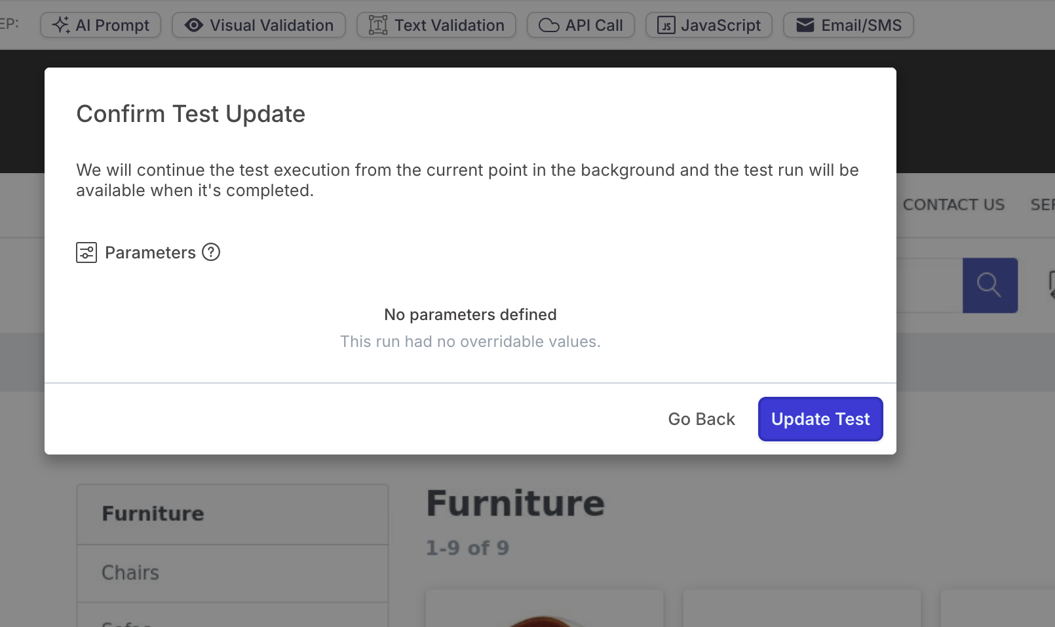This screenshot has height=627, width=1055.
Task: Open the Parameters help question mark
Action: (211, 252)
